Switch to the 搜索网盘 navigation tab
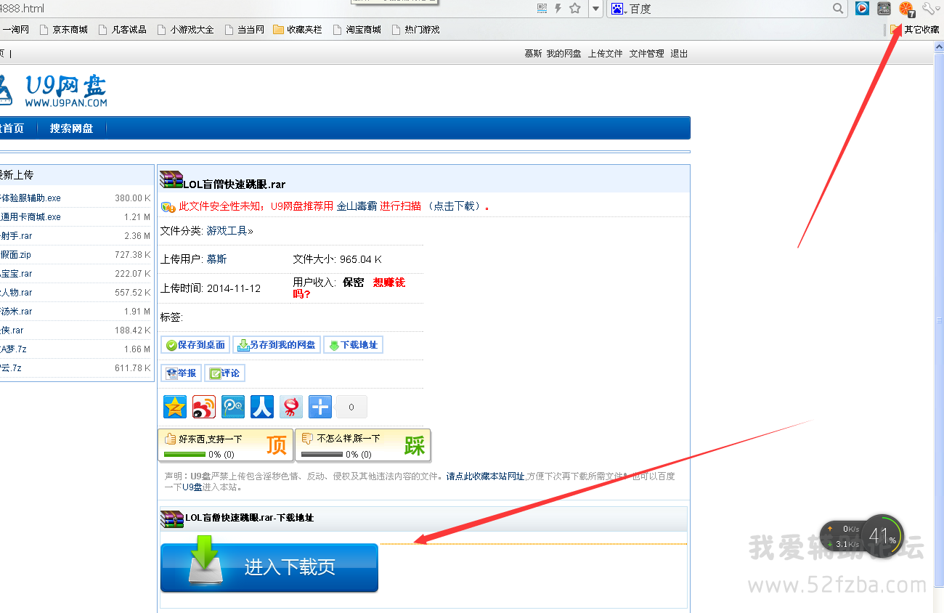The image size is (944, 613). pos(71,129)
